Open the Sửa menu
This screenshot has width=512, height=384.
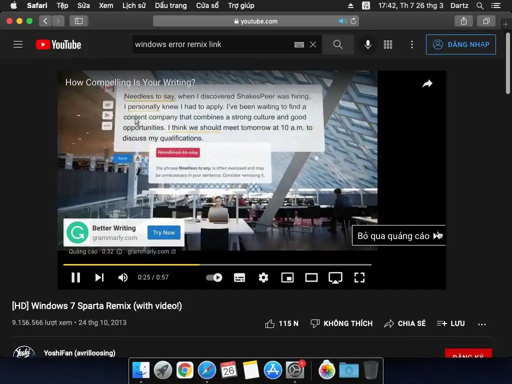click(x=83, y=5)
